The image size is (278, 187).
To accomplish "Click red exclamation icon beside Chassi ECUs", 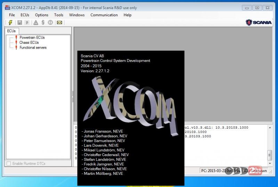I will point(16,42).
